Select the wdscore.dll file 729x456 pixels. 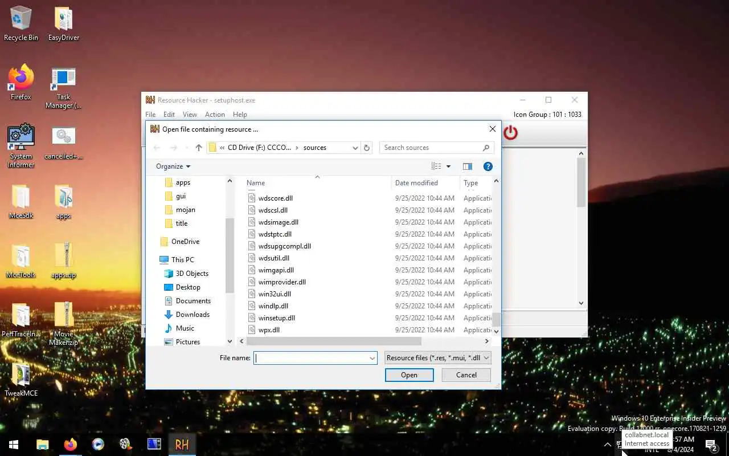pos(276,198)
